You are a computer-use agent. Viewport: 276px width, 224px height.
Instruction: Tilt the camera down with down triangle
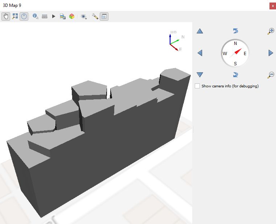tap(200, 75)
